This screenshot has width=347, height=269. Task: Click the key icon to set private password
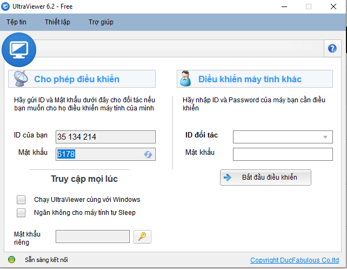[x=142, y=237]
